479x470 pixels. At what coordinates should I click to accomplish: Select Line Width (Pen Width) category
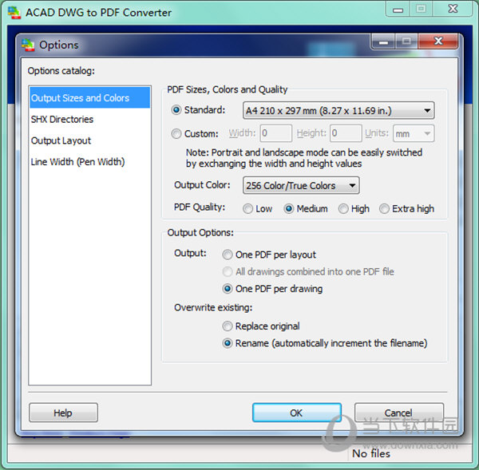click(89, 162)
